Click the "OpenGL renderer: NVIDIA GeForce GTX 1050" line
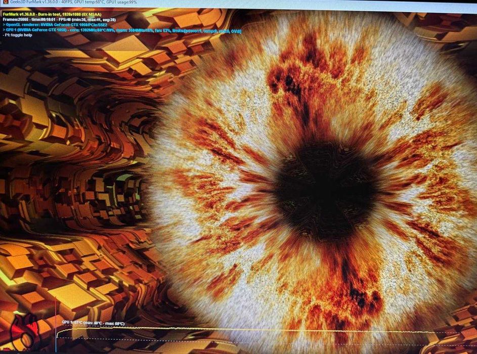Image resolution: width=477 pixels, height=354 pixels. click(x=55, y=25)
